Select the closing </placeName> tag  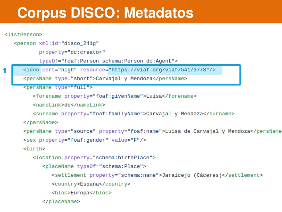pos(61,202)
